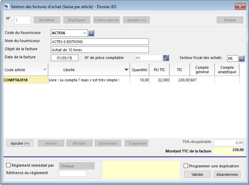Click the Nom du fournisseur field
This screenshot has width=249, height=185.
pyautogui.click(x=100, y=41)
